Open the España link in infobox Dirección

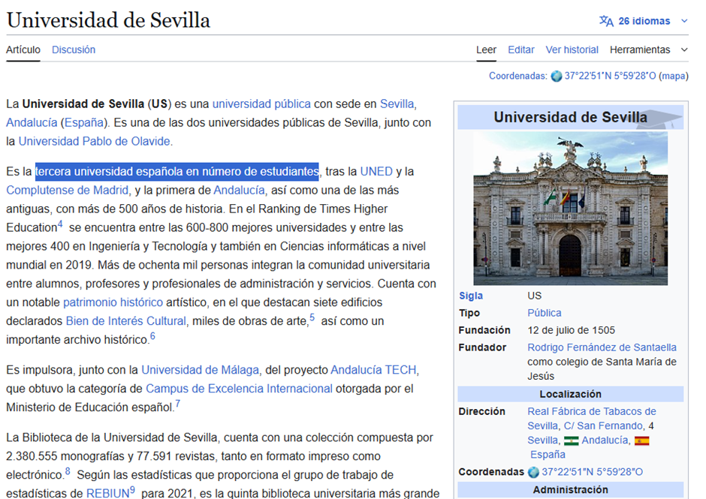click(x=548, y=455)
